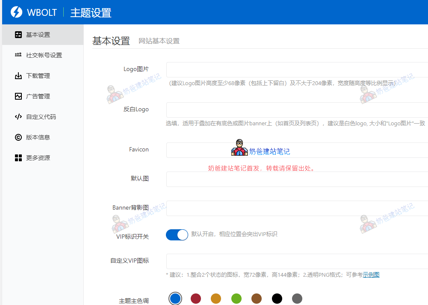Select the black theme color swatch
Viewport: 428px width, 305px height.
tap(277, 299)
